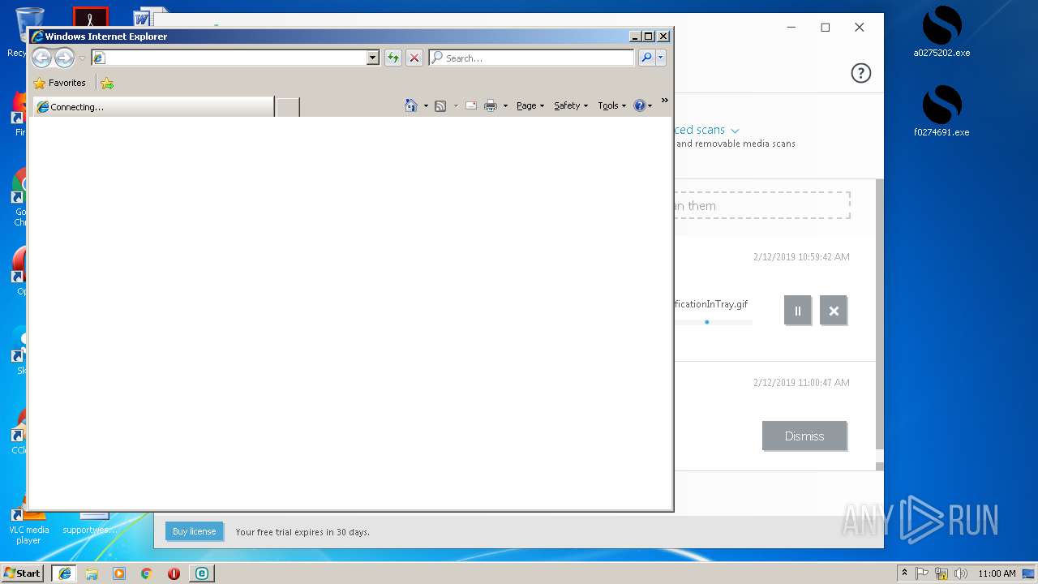Image resolution: width=1038 pixels, height=584 pixels.
Task: Open a0275202.exe desktop icon
Action: (941, 32)
